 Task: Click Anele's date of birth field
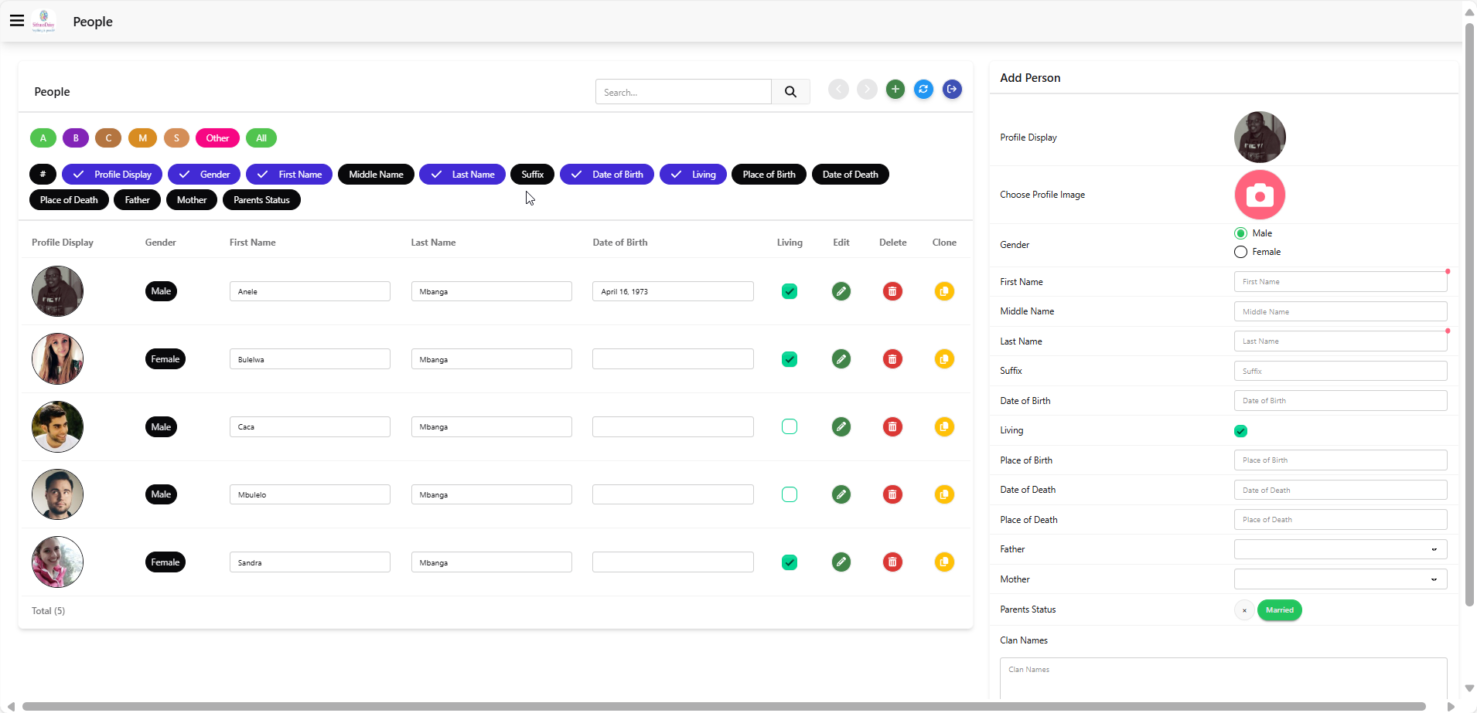click(673, 291)
